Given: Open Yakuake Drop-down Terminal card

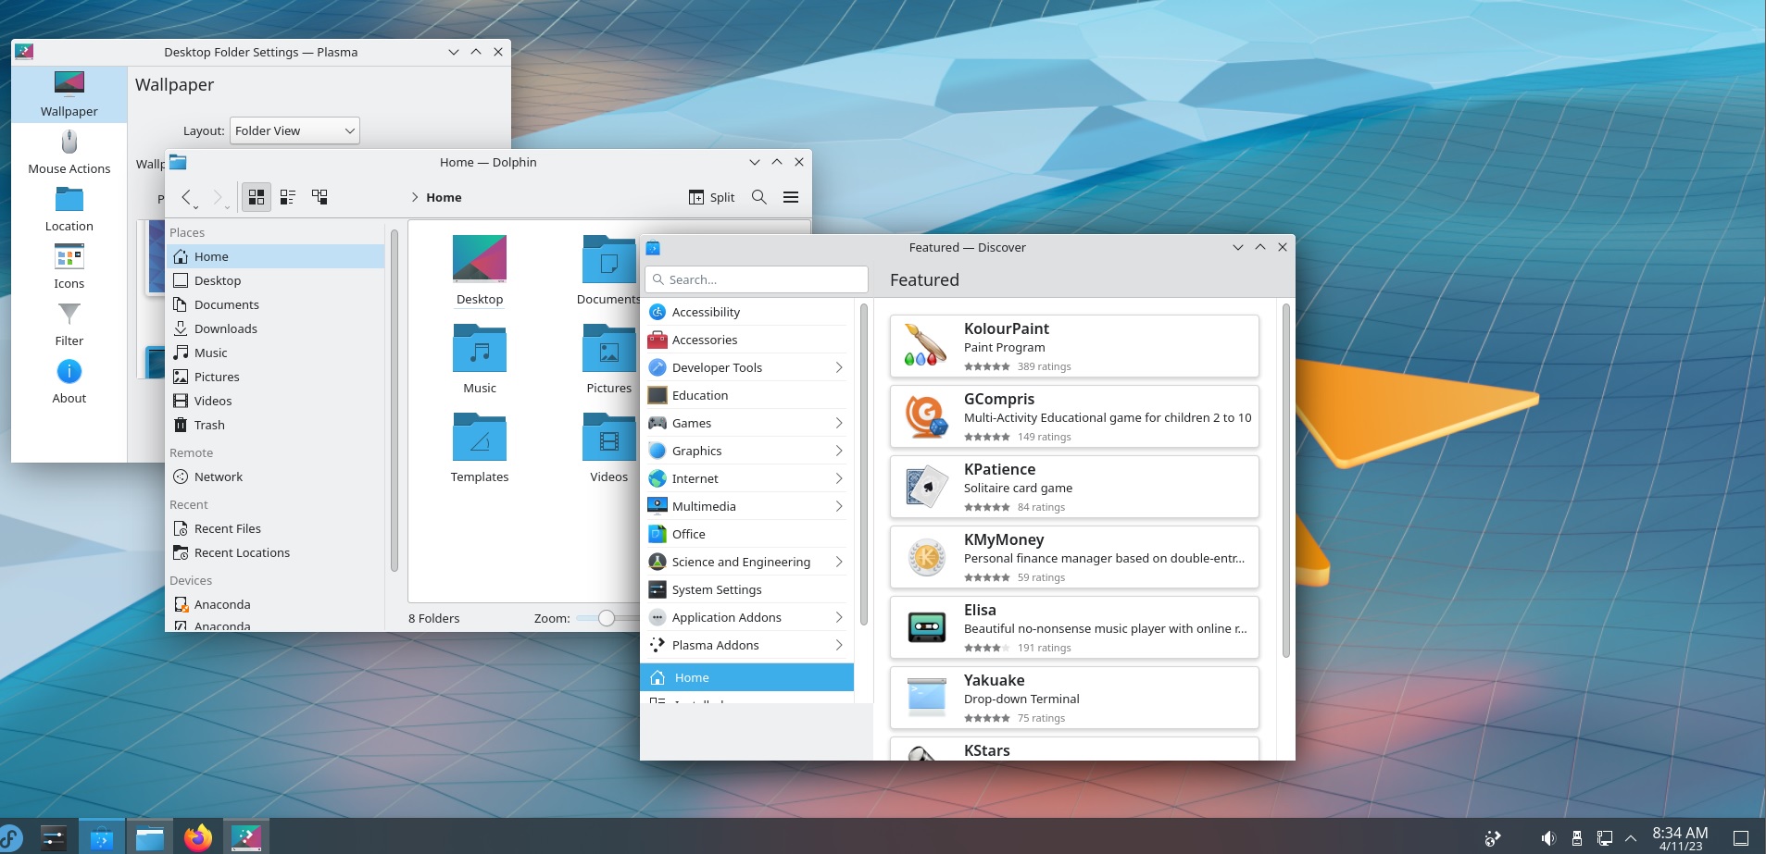Looking at the screenshot, I should (x=1074, y=698).
